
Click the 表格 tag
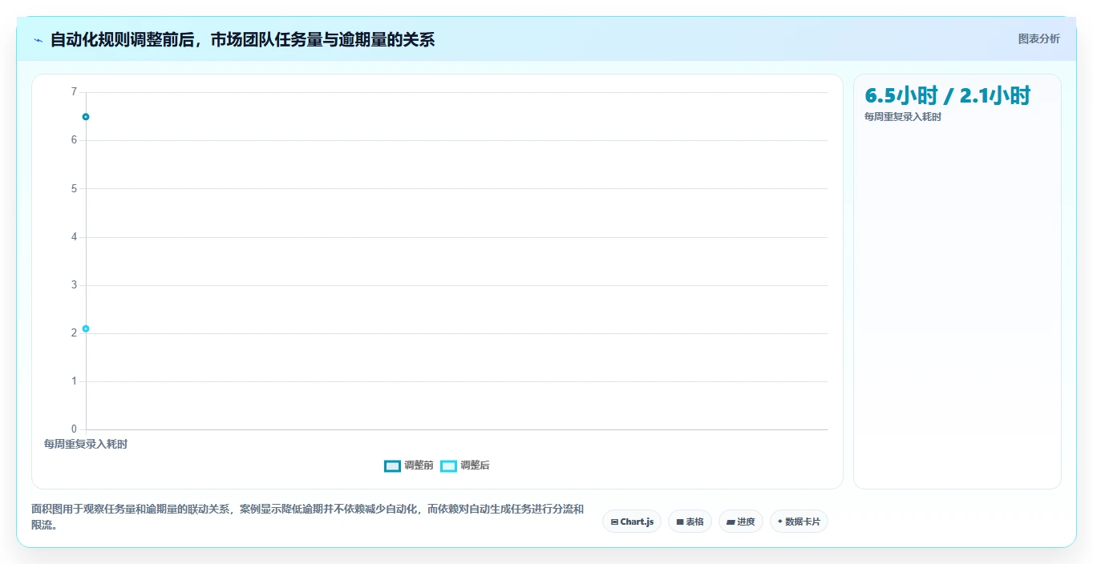690,522
